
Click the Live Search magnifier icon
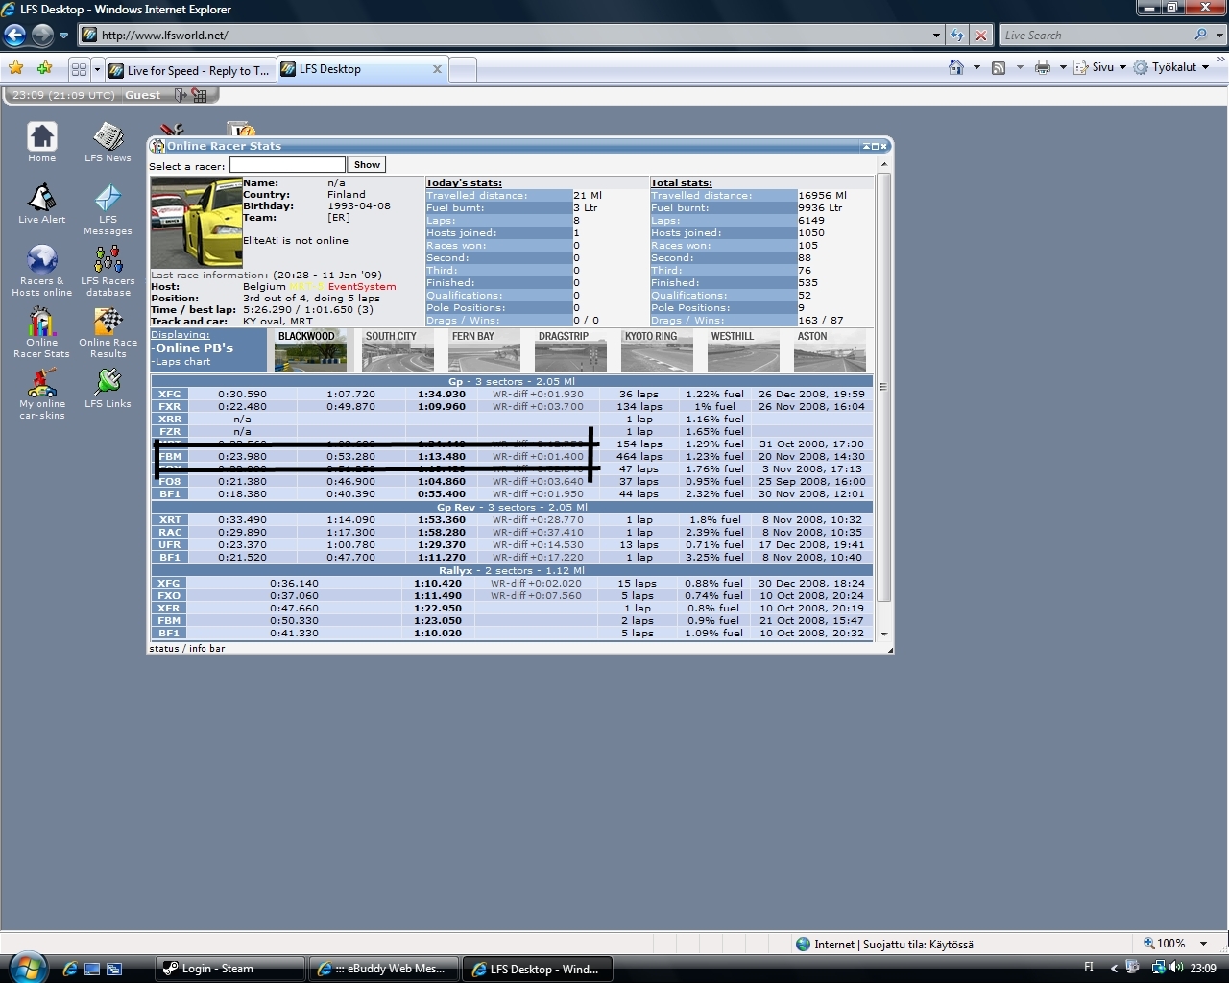pyautogui.click(x=1200, y=35)
